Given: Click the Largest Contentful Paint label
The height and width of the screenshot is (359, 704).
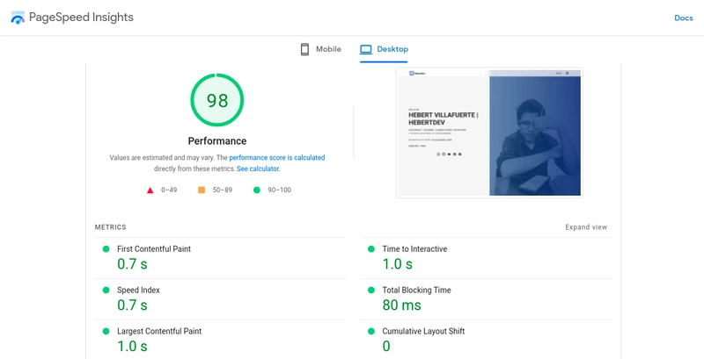Looking at the screenshot, I should [x=159, y=331].
